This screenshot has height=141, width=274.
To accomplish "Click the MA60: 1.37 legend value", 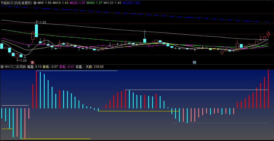I will pos(94,3).
